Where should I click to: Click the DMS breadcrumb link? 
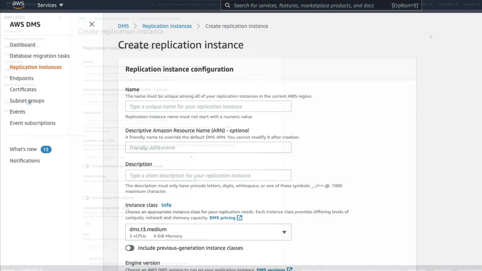123,26
